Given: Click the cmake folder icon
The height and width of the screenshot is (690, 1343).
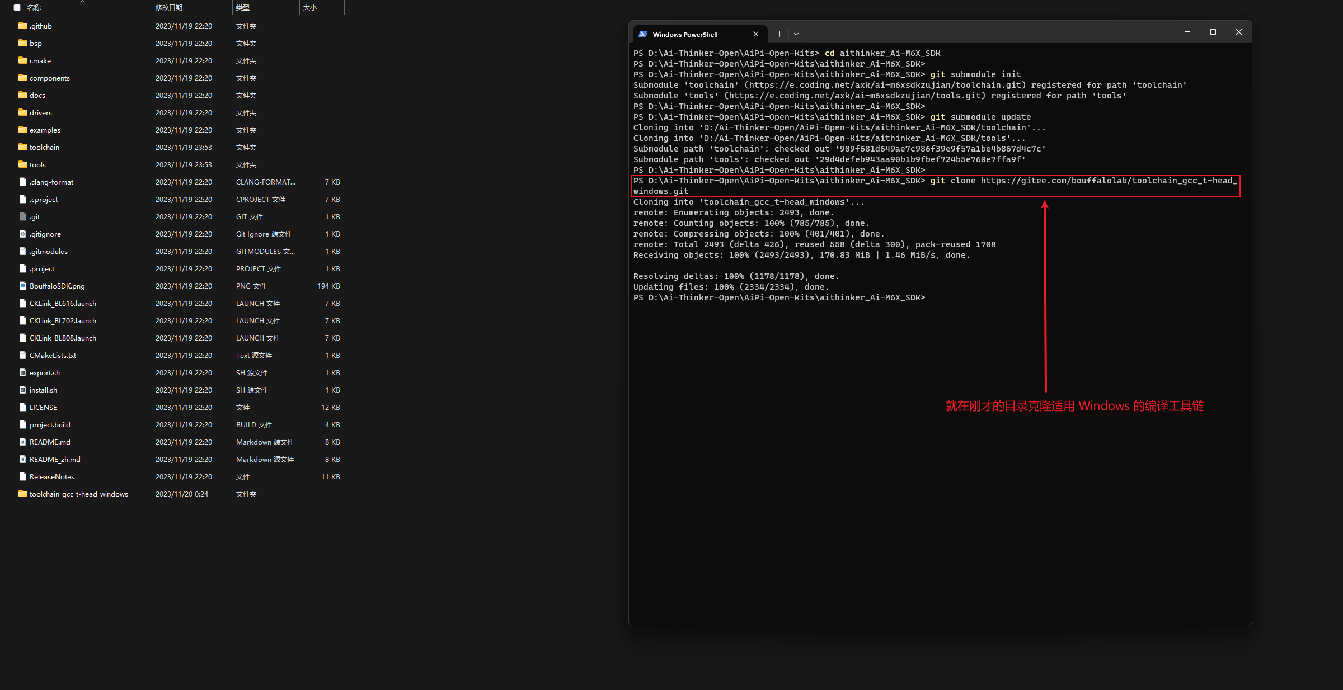Looking at the screenshot, I should [x=22, y=60].
